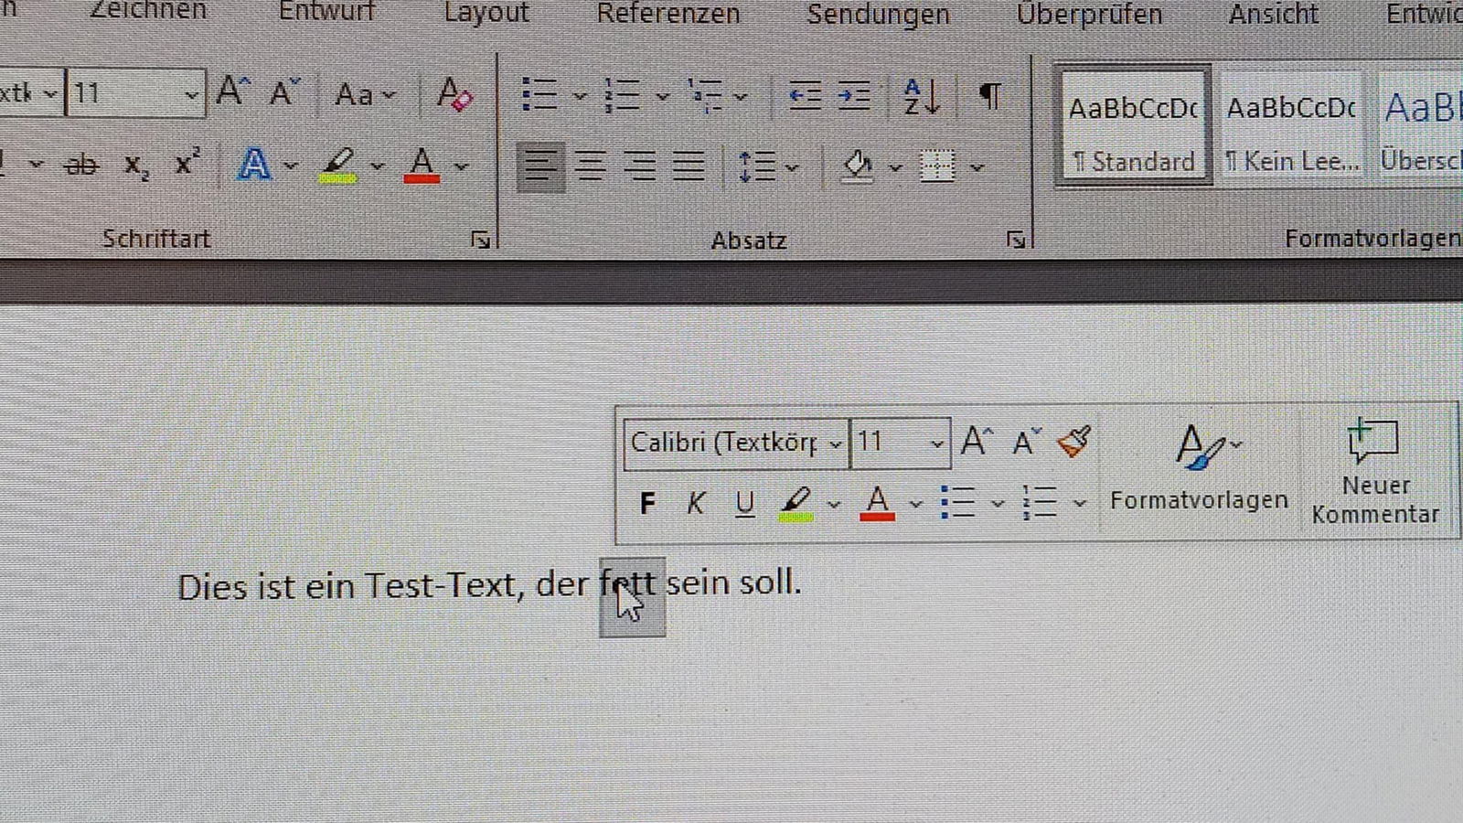Apply the red font color in the ribbon
Image resolution: width=1463 pixels, height=823 pixels.
(421, 166)
